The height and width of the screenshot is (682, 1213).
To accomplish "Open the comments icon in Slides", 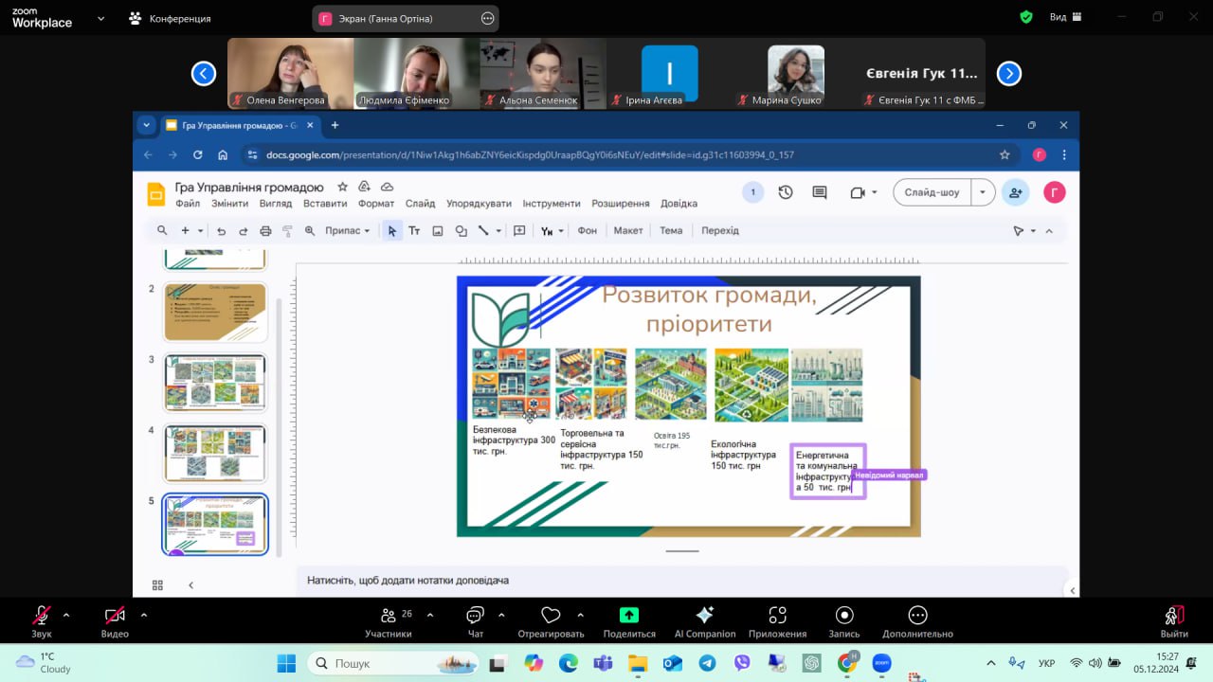I will coord(820,192).
